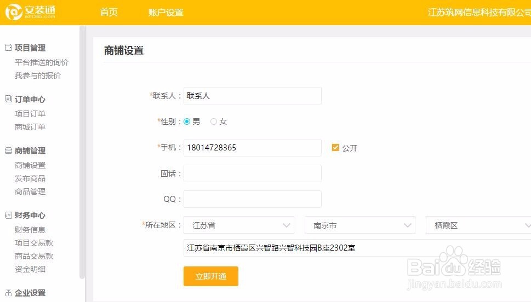Click the 固话 input field

point(252,173)
